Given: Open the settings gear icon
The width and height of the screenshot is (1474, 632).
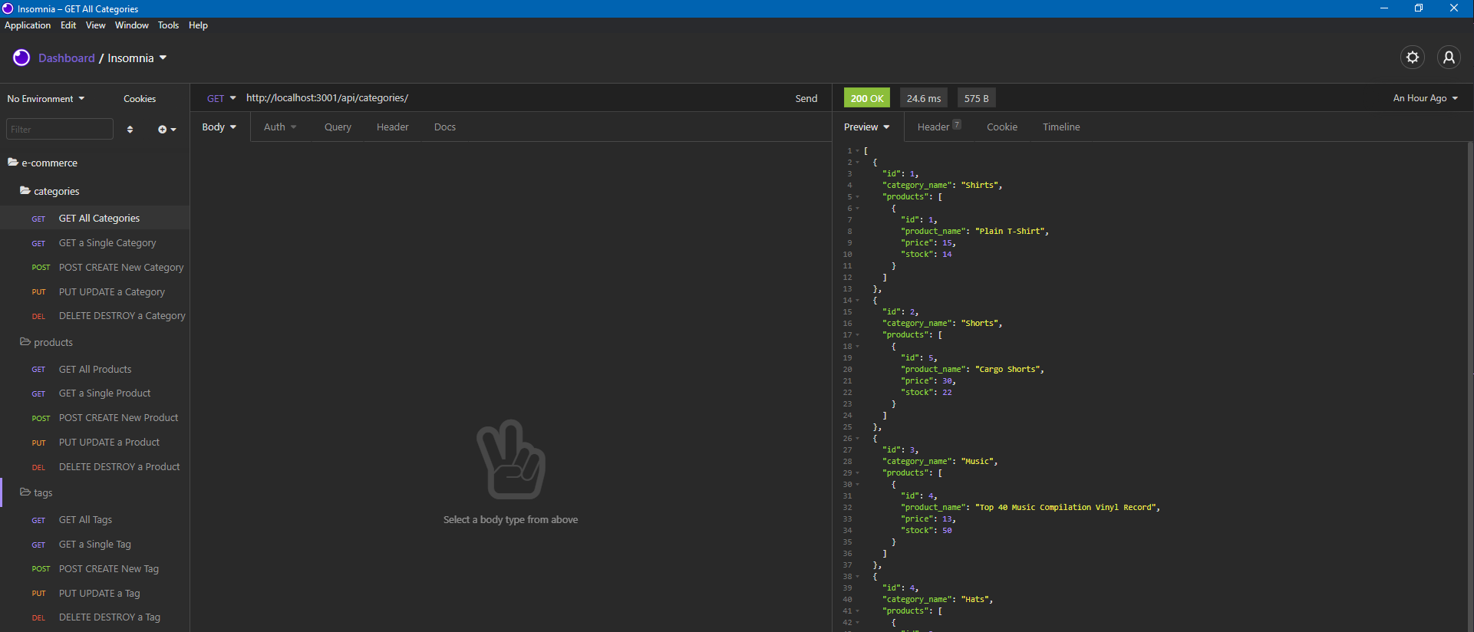Looking at the screenshot, I should pyautogui.click(x=1412, y=58).
